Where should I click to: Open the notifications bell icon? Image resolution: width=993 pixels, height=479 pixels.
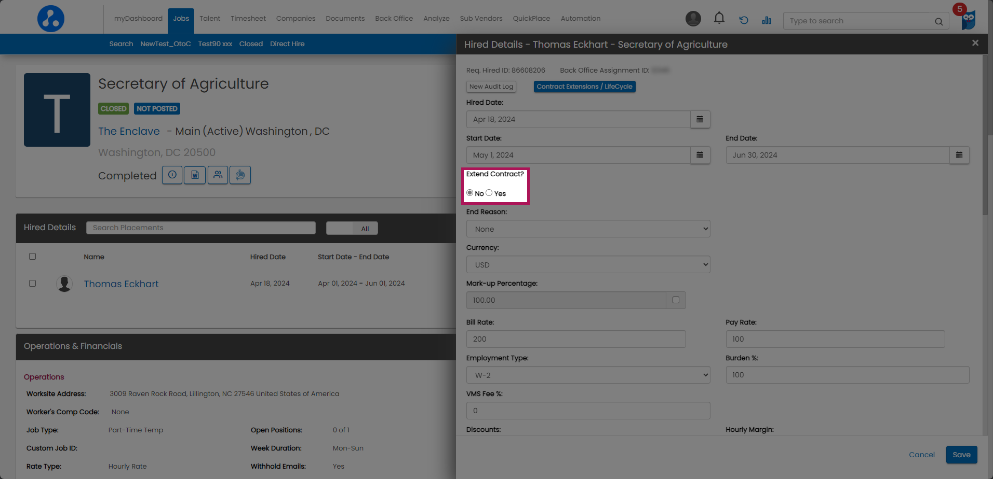click(719, 19)
